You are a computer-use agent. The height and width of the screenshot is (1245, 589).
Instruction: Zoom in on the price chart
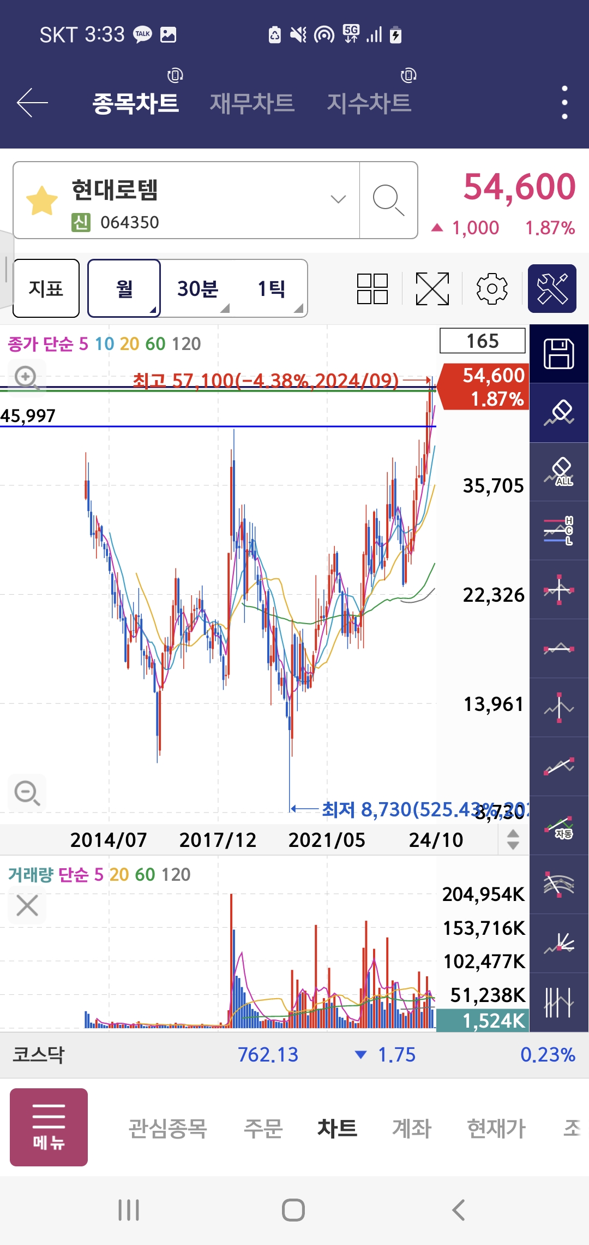point(27,378)
